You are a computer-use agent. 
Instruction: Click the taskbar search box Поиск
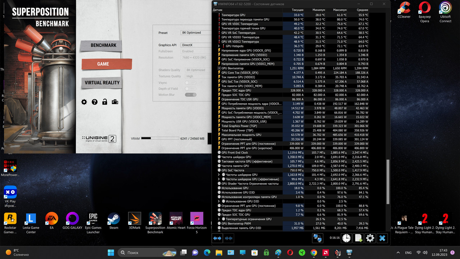tap(148, 253)
